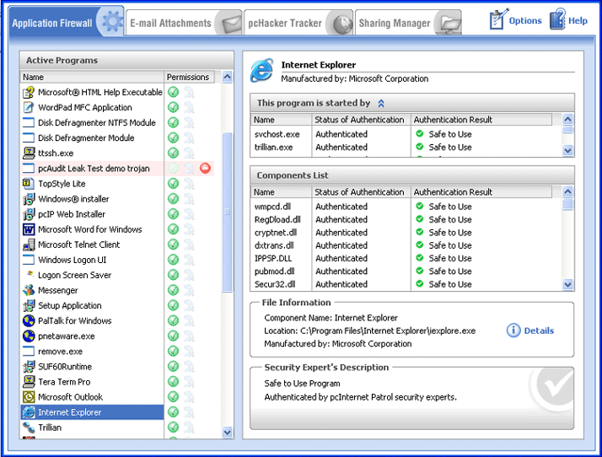Click the large Internet Explorer logo
Viewport: 602px width, 457px height.
(262, 71)
